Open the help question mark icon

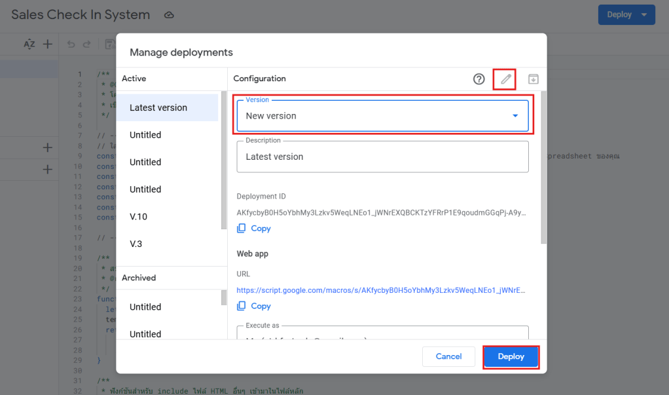(479, 79)
